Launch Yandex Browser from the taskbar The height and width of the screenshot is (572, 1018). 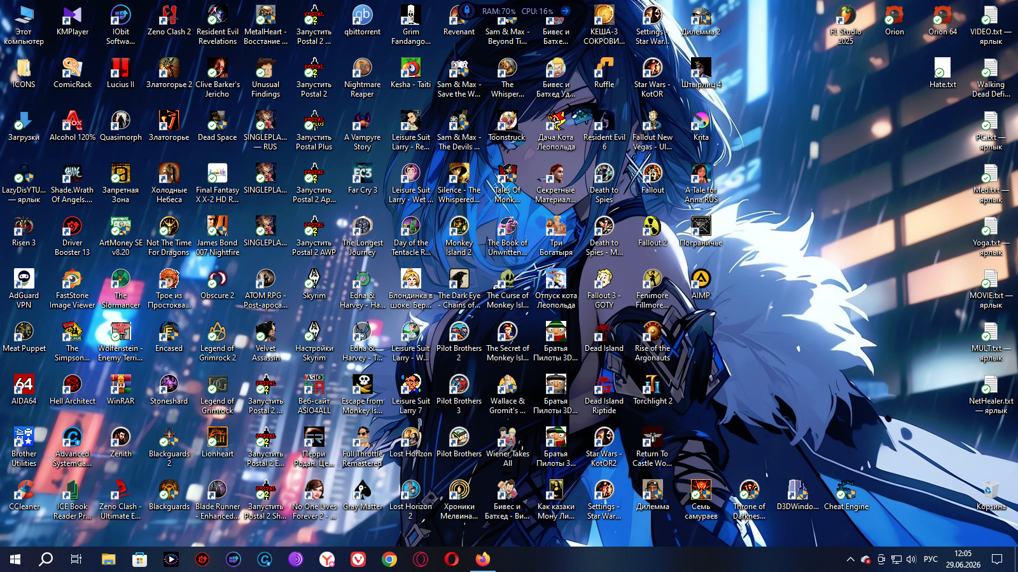(327, 559)
